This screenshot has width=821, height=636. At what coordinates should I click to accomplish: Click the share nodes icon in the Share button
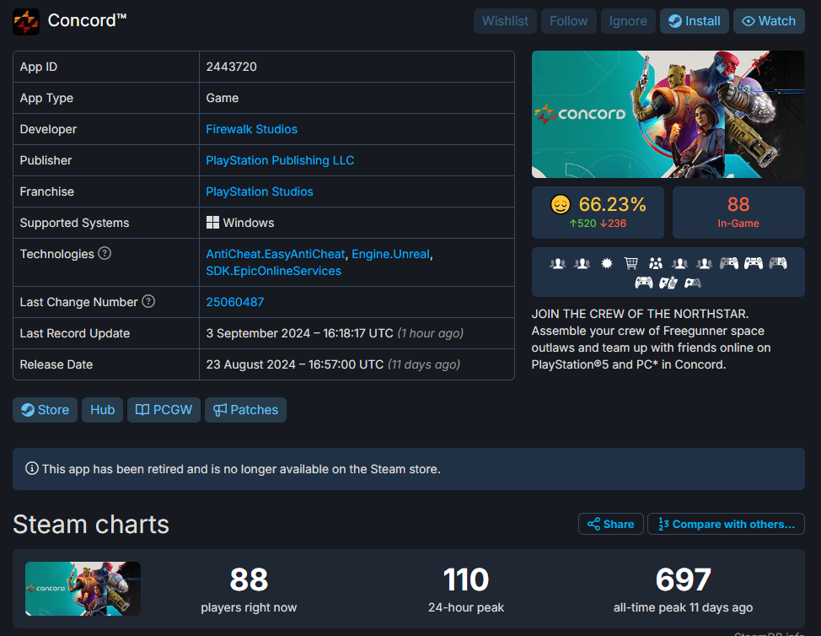(593, 524)
